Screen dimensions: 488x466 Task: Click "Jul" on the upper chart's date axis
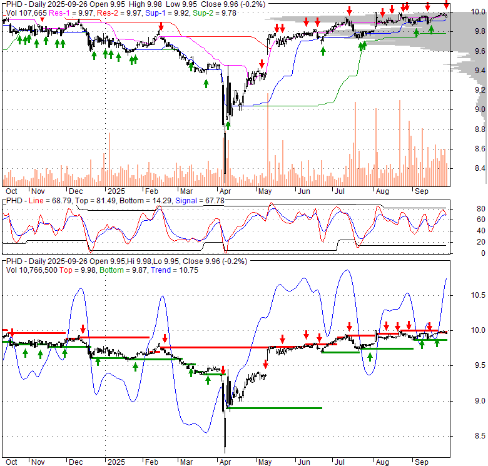click(340, 191)
